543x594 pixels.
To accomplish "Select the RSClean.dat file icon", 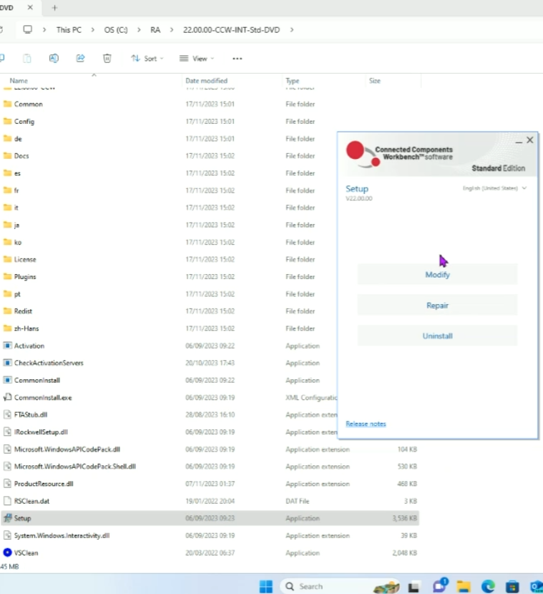I will tap(7, 501).
